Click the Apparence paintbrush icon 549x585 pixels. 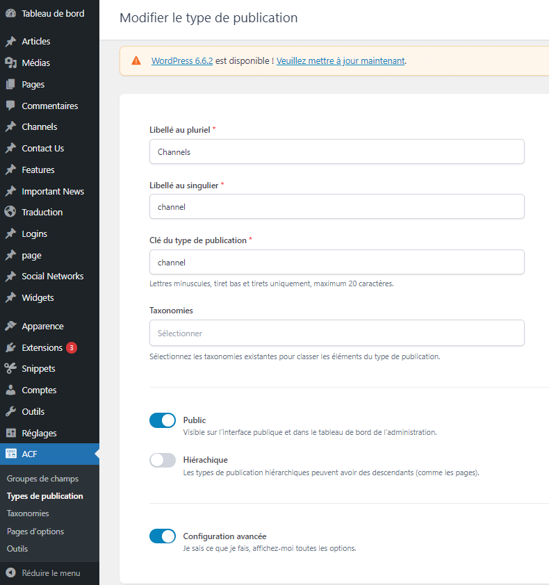pyautogui.click(x=10, y=326)
